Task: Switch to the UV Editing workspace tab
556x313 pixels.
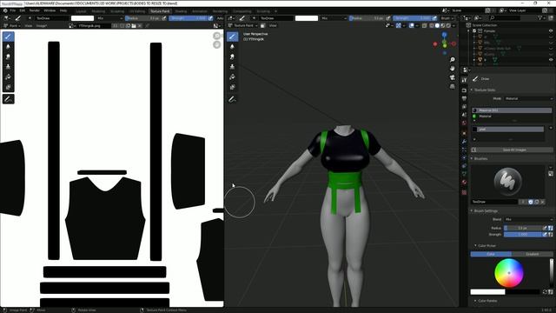Action: (137, 11)
